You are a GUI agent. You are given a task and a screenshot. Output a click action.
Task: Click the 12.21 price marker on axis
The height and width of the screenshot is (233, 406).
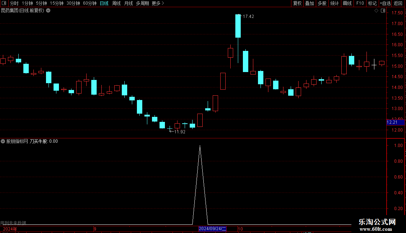point(395,122)
